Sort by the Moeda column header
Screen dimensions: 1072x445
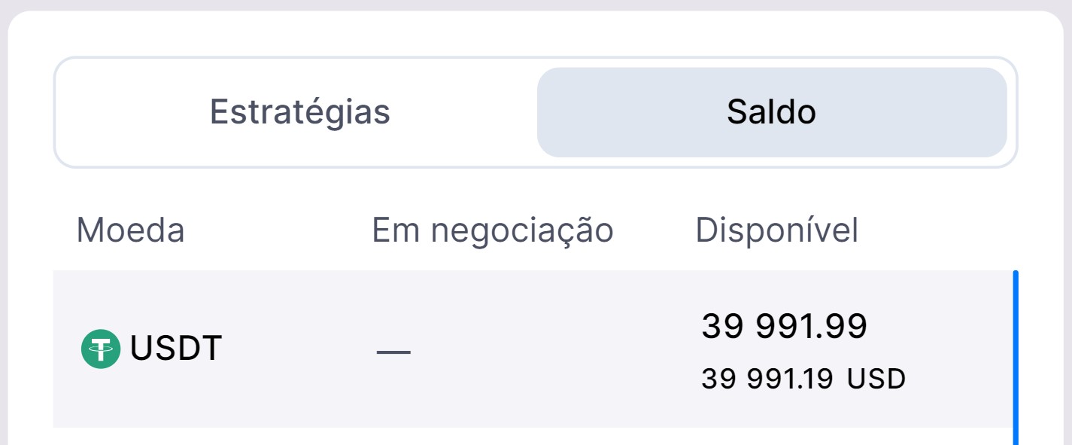(x=130, y=230)
